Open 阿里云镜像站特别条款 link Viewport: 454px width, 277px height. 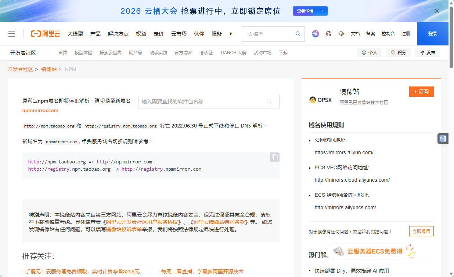click(x=219, y=222)
